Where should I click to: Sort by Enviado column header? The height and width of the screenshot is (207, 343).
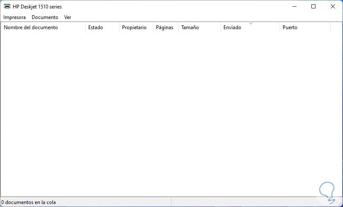point(250,27)
